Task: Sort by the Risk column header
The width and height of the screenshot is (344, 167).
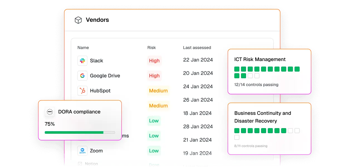Action: (x=151, y=48)
